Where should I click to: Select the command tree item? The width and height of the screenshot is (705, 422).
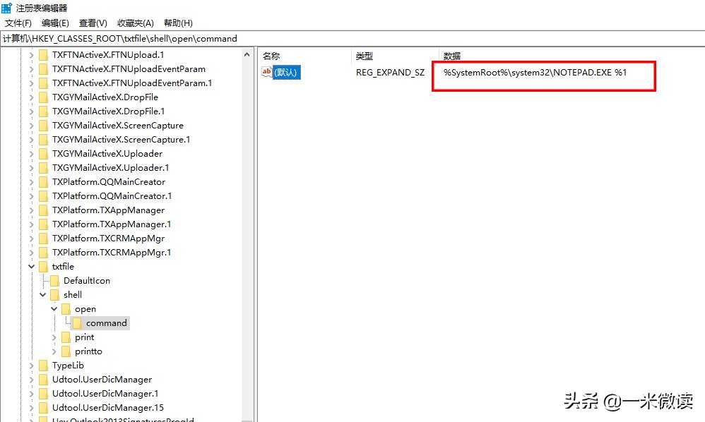[107, 322]
